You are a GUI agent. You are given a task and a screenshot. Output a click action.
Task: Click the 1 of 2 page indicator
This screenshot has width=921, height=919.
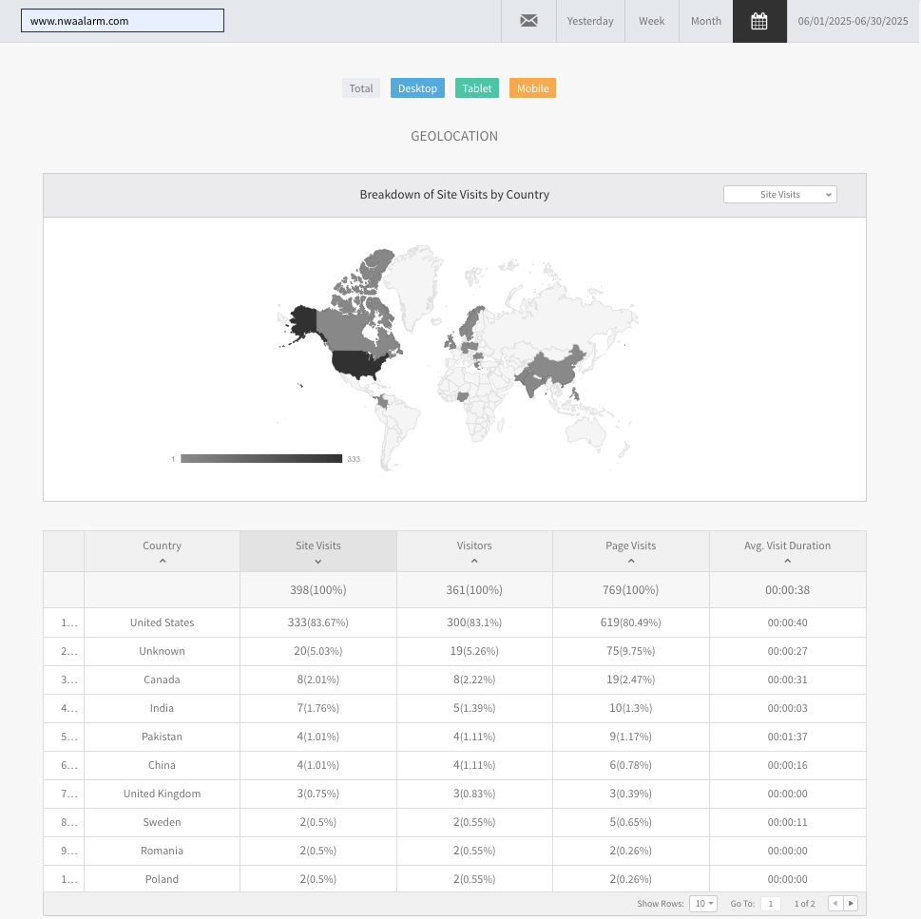coord(805,903)
